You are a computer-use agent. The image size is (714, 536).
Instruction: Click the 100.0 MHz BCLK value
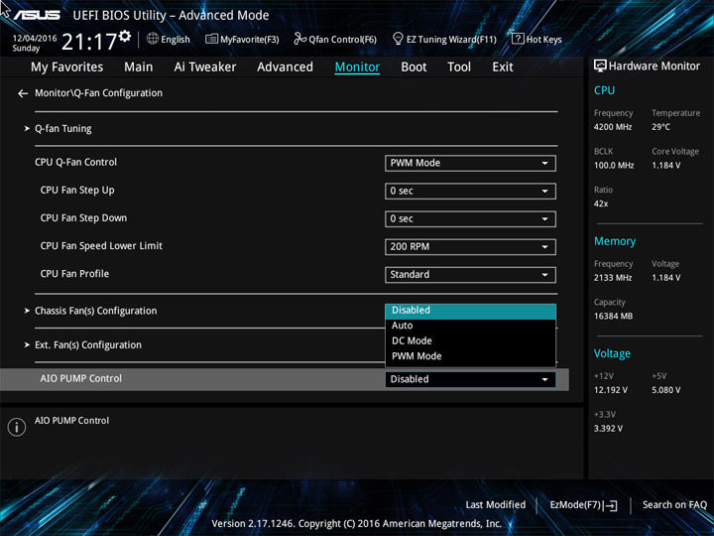(x=614, y=166)
